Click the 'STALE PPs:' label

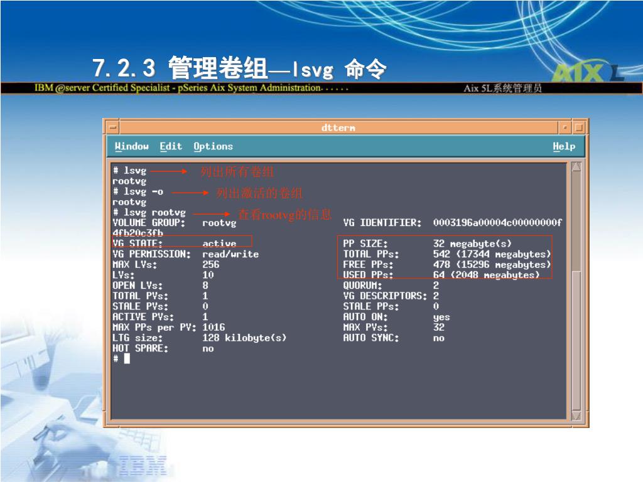click(371, 306)
